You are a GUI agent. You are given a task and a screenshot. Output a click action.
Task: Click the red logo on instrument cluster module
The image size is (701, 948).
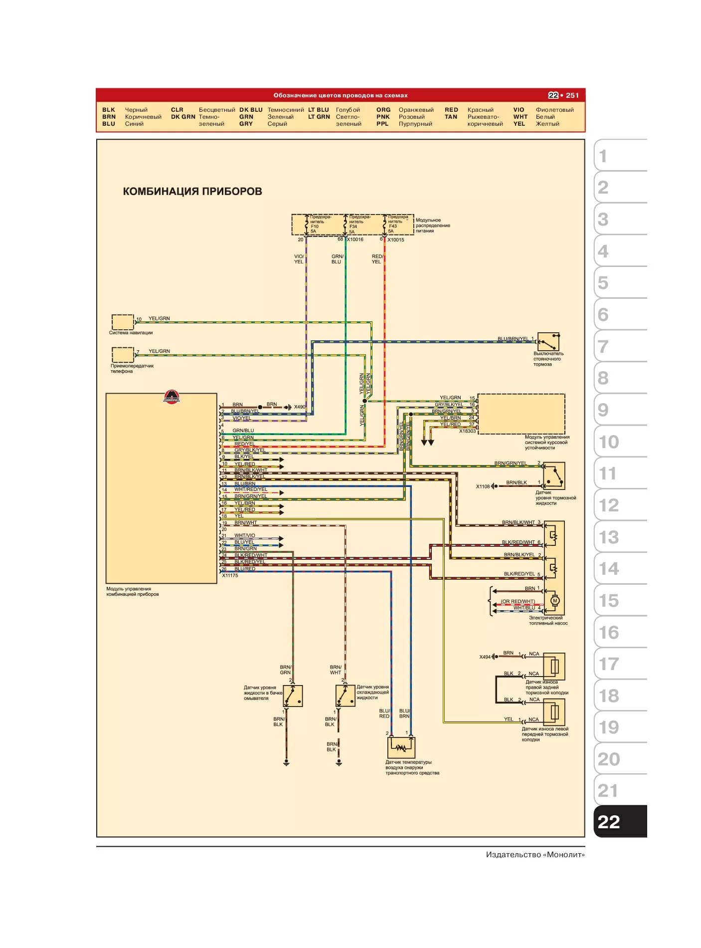tap(172, 397)
